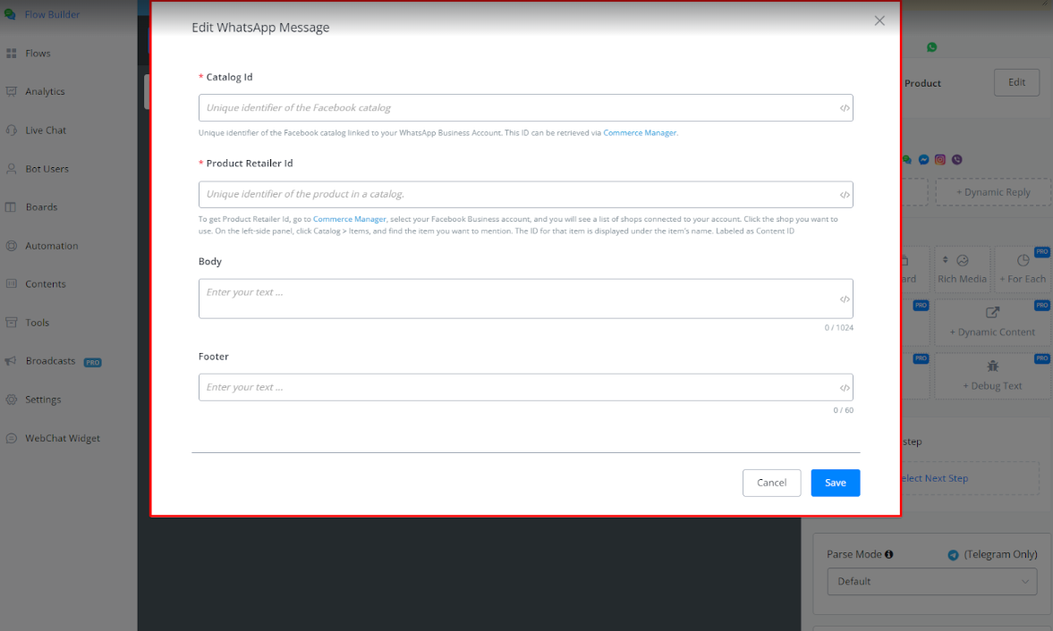Click the Settings gear icon in sidebar
This screenshot has height=631, width=1053.
pos(12,400)
